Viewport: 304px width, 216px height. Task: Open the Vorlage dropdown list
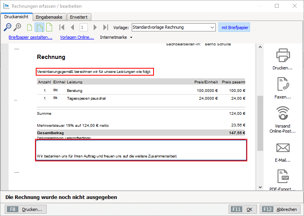click(x=212, y=27)
